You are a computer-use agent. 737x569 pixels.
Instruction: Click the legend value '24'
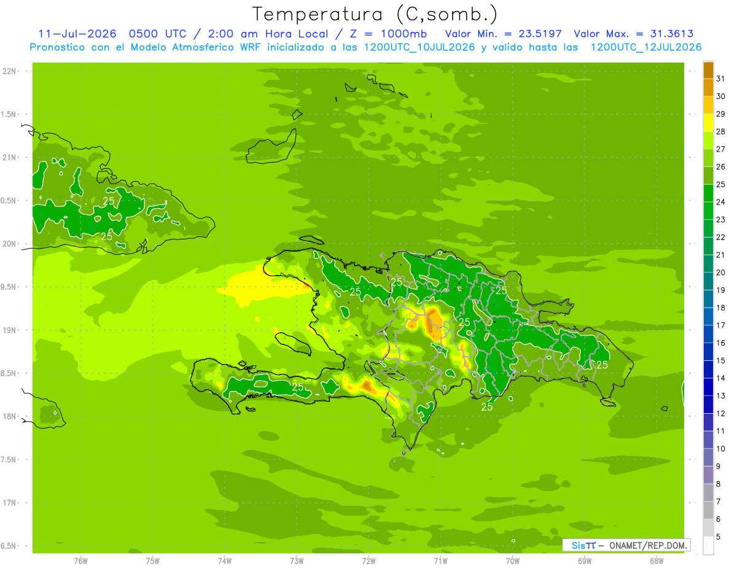720,202
